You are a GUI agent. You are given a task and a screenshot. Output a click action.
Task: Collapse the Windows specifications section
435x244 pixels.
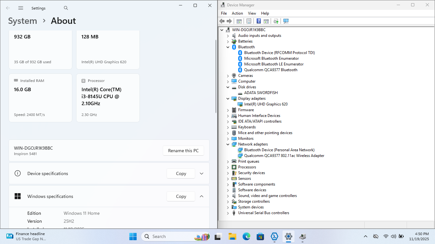point(202,196)
